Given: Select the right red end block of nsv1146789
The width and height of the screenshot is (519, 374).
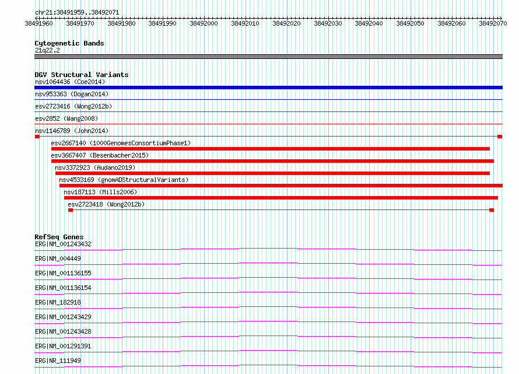Looking at the screenshot, I should [x=500, y=137].
